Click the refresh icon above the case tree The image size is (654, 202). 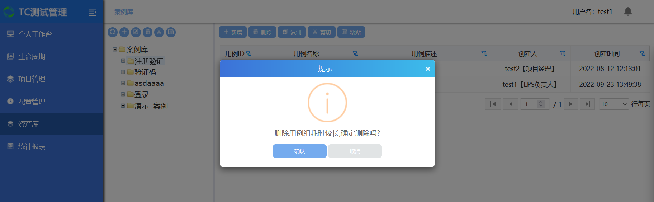tap(113, 32)
